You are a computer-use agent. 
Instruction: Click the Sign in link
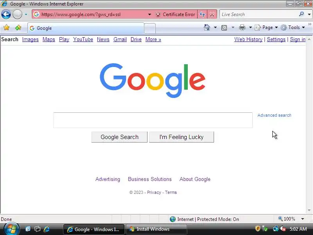coord(298,40)
